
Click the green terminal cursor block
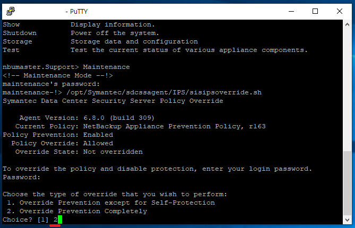[60, 220]
